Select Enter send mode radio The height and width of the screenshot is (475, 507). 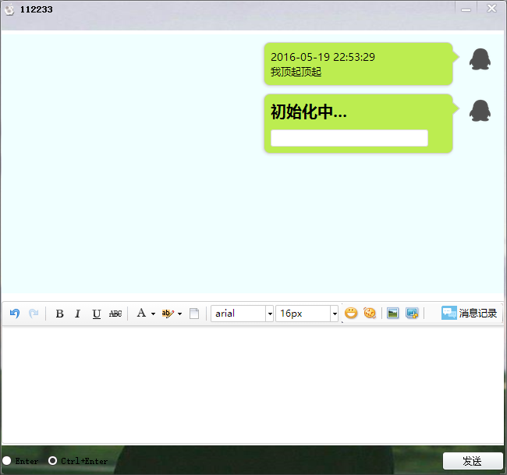[x=7, y=461]
